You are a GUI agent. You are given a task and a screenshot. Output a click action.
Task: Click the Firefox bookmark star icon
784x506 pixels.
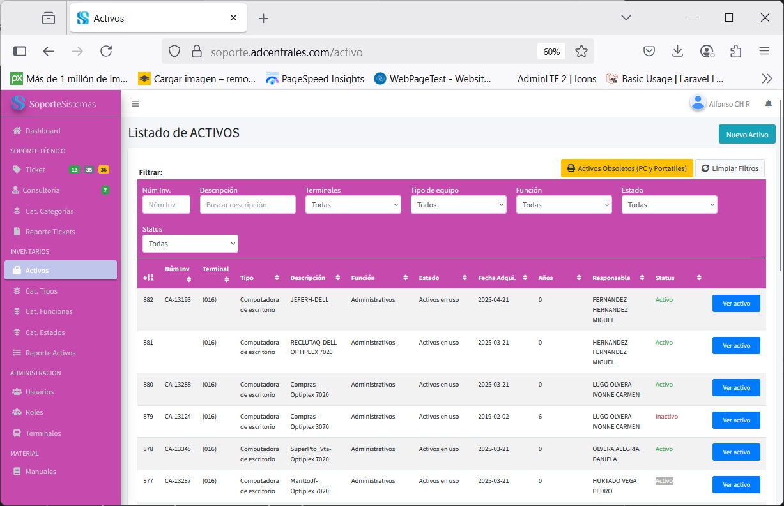click(581, 51)
